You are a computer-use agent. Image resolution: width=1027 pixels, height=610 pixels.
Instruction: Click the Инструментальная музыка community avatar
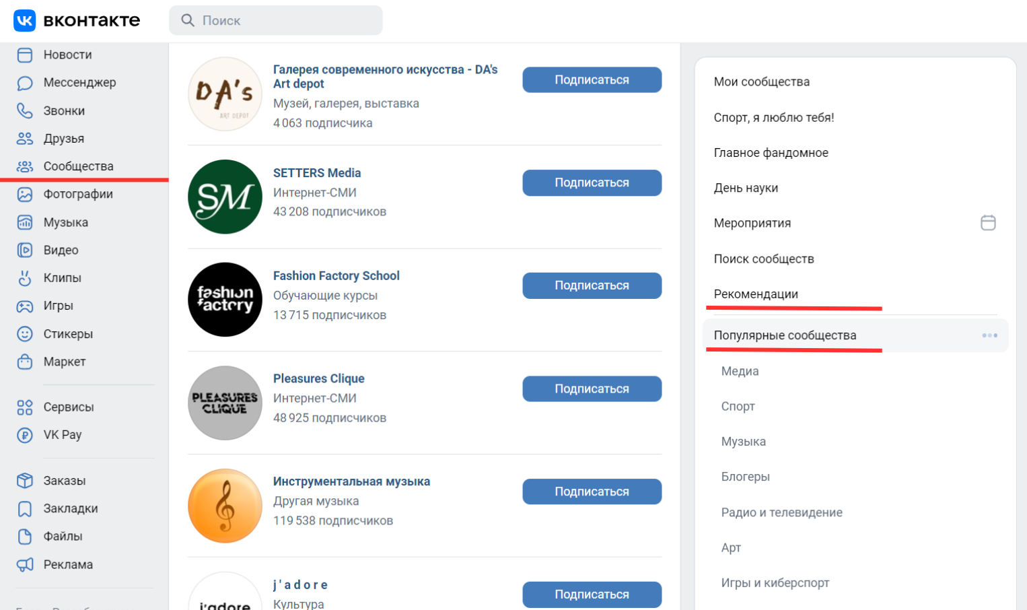(x=225, y=506)
